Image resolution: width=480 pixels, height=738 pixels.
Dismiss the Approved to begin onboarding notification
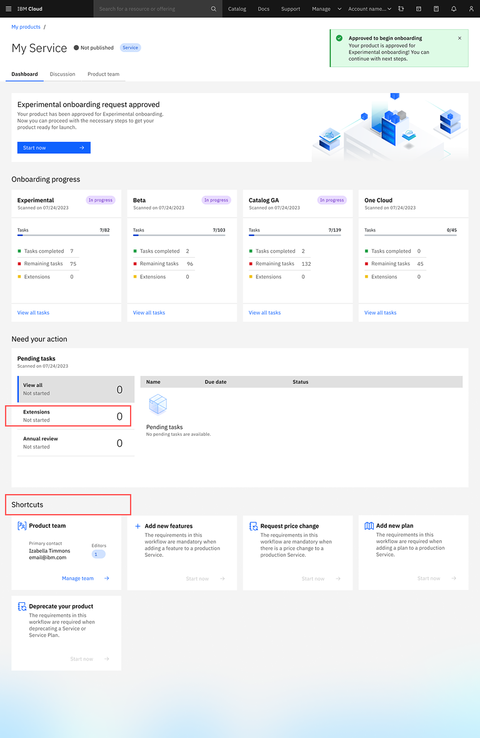pos(460,38)
